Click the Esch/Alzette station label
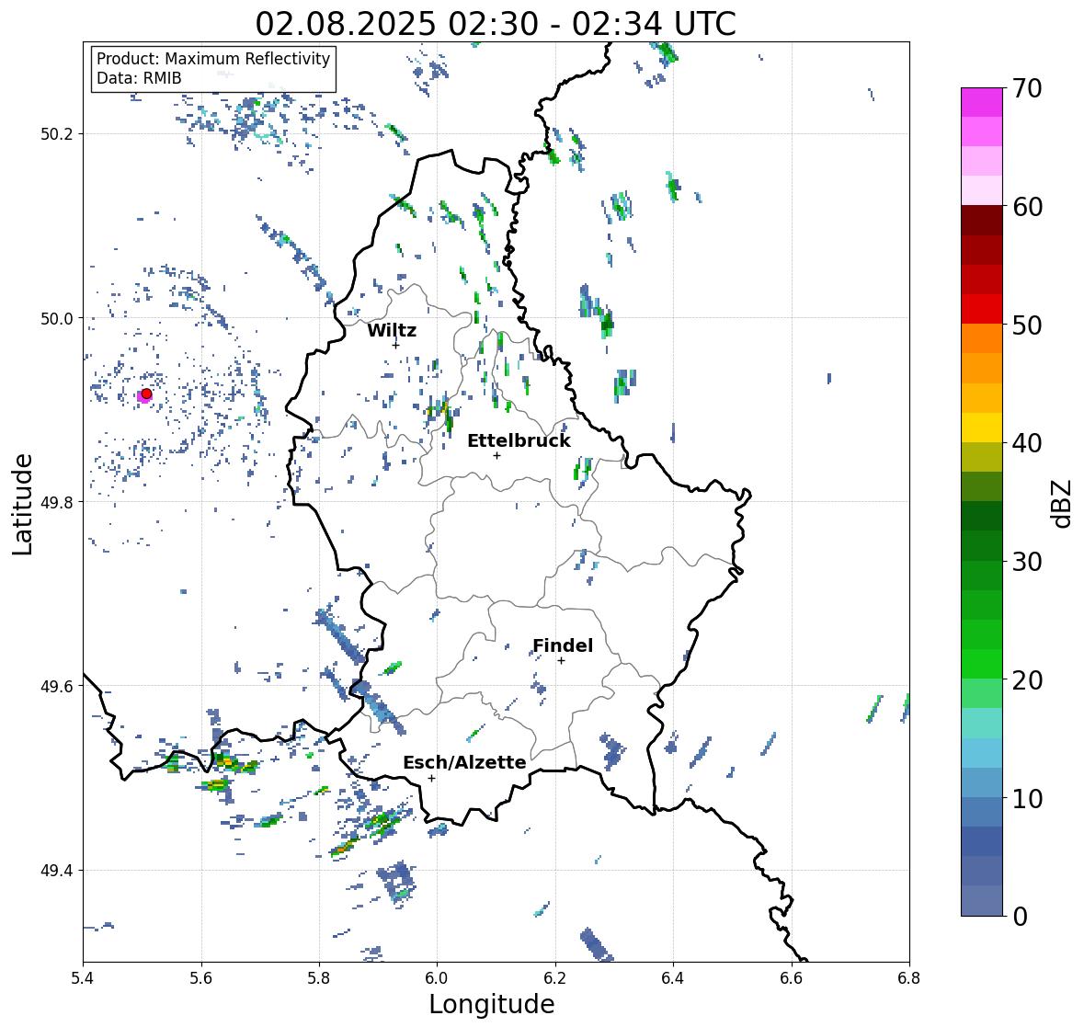This screenshot has width=1084, height=1027. point(464,762)
